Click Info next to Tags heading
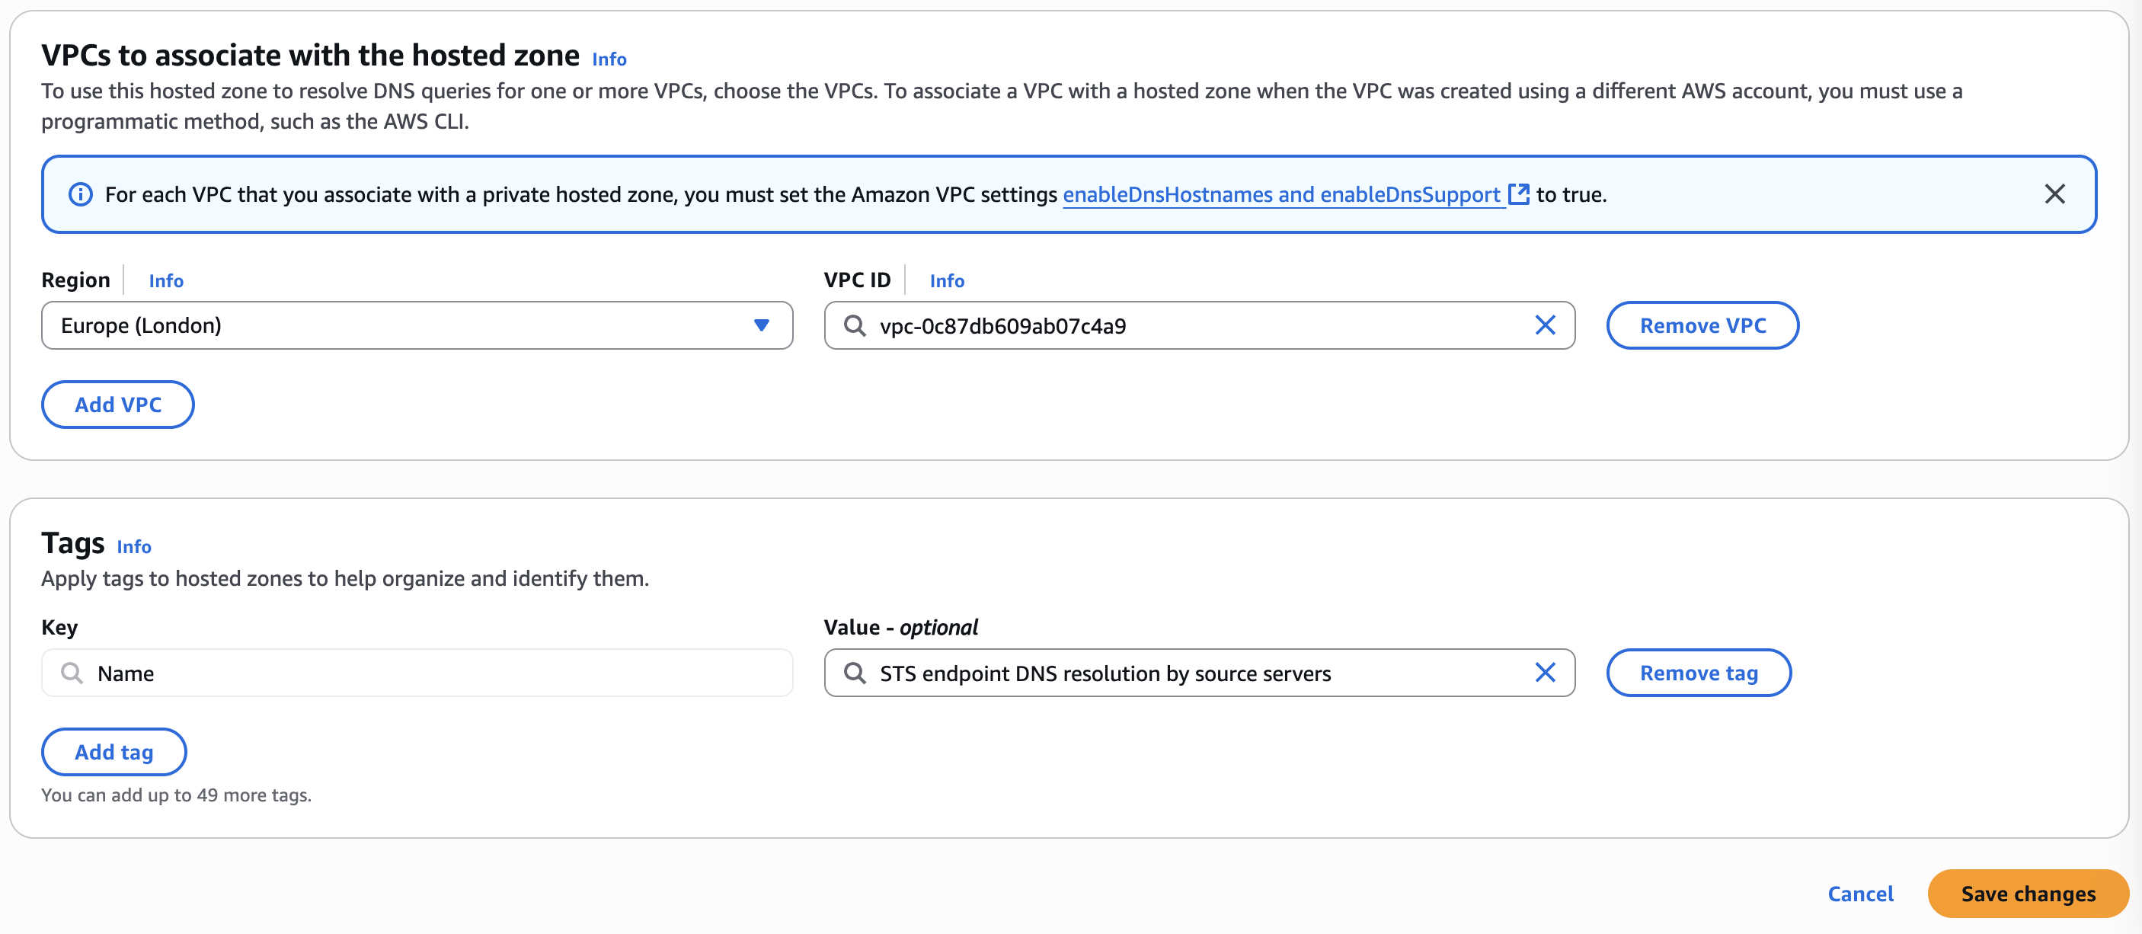This screenshot has height=934, width=2142. tap(135, 546)
